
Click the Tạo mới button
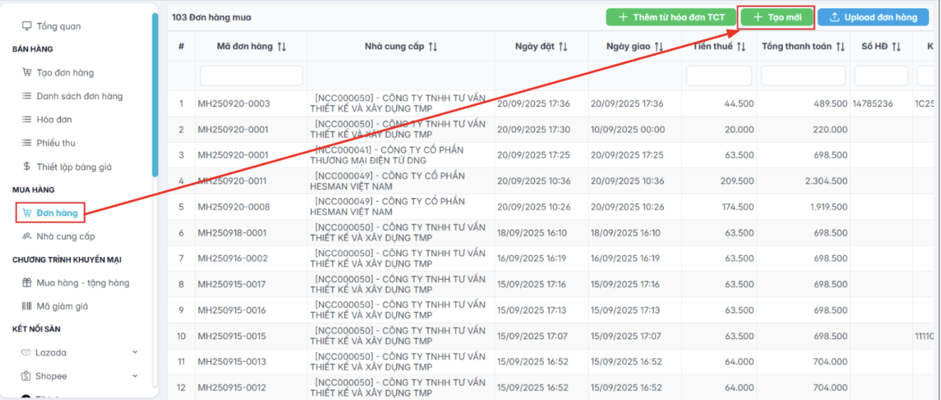point(776,17)
